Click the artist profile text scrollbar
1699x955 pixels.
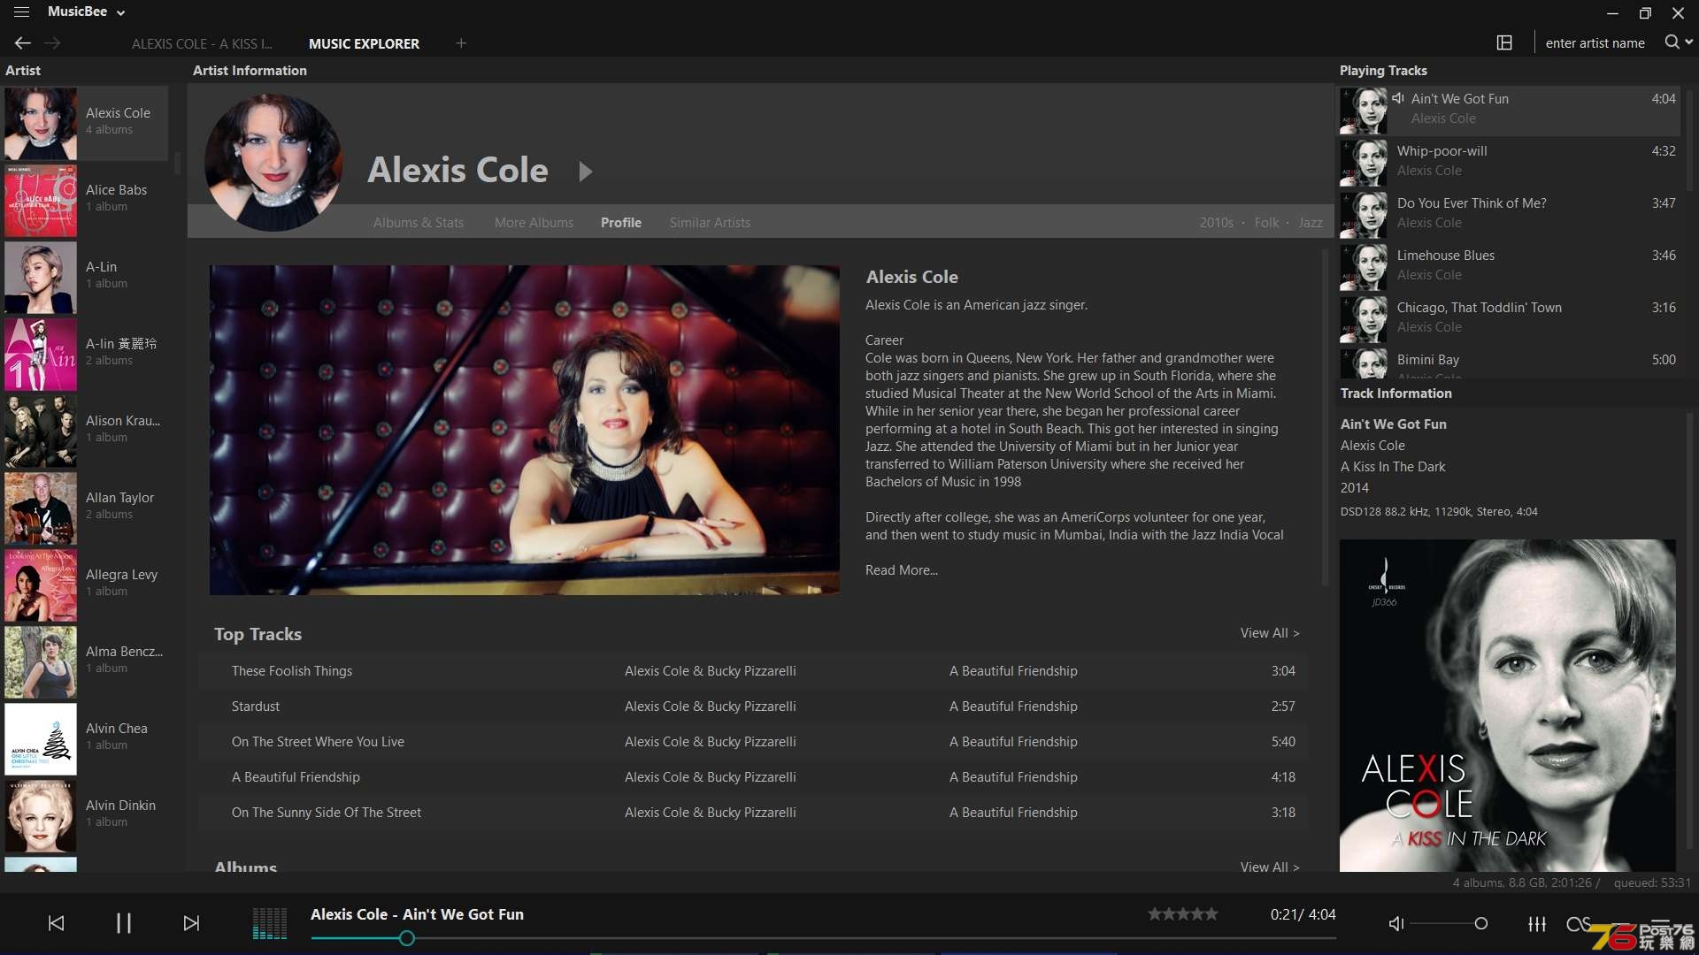point(1325,416)
